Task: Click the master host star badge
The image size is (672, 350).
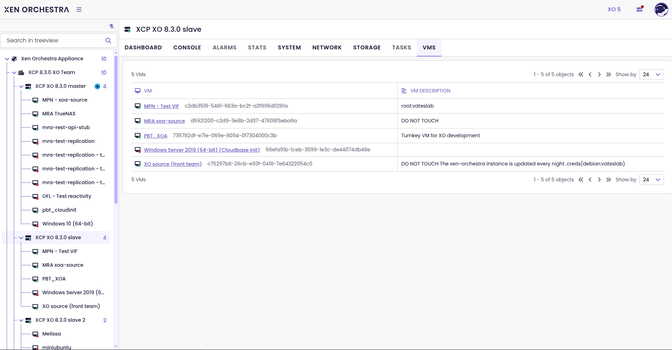Action: (97, 86)
